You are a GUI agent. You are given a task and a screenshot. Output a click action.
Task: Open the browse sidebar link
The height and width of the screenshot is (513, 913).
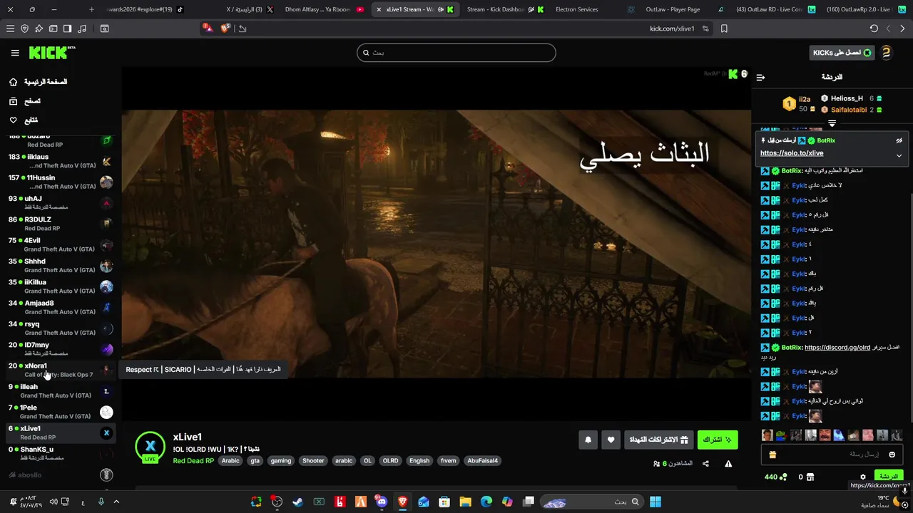click(x=25, y=101)
